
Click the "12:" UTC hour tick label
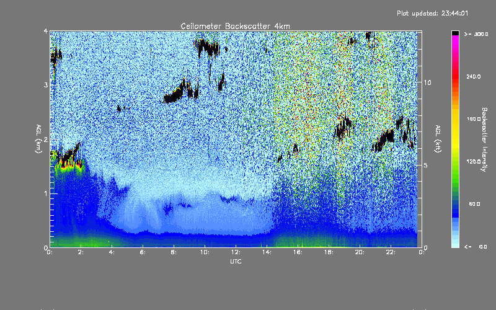coord(236,252)
